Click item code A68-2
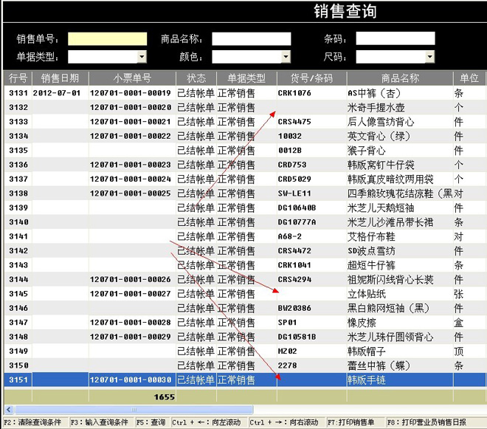Image resolution: width=487 pixels, height=429 pixels. (290, 236)
